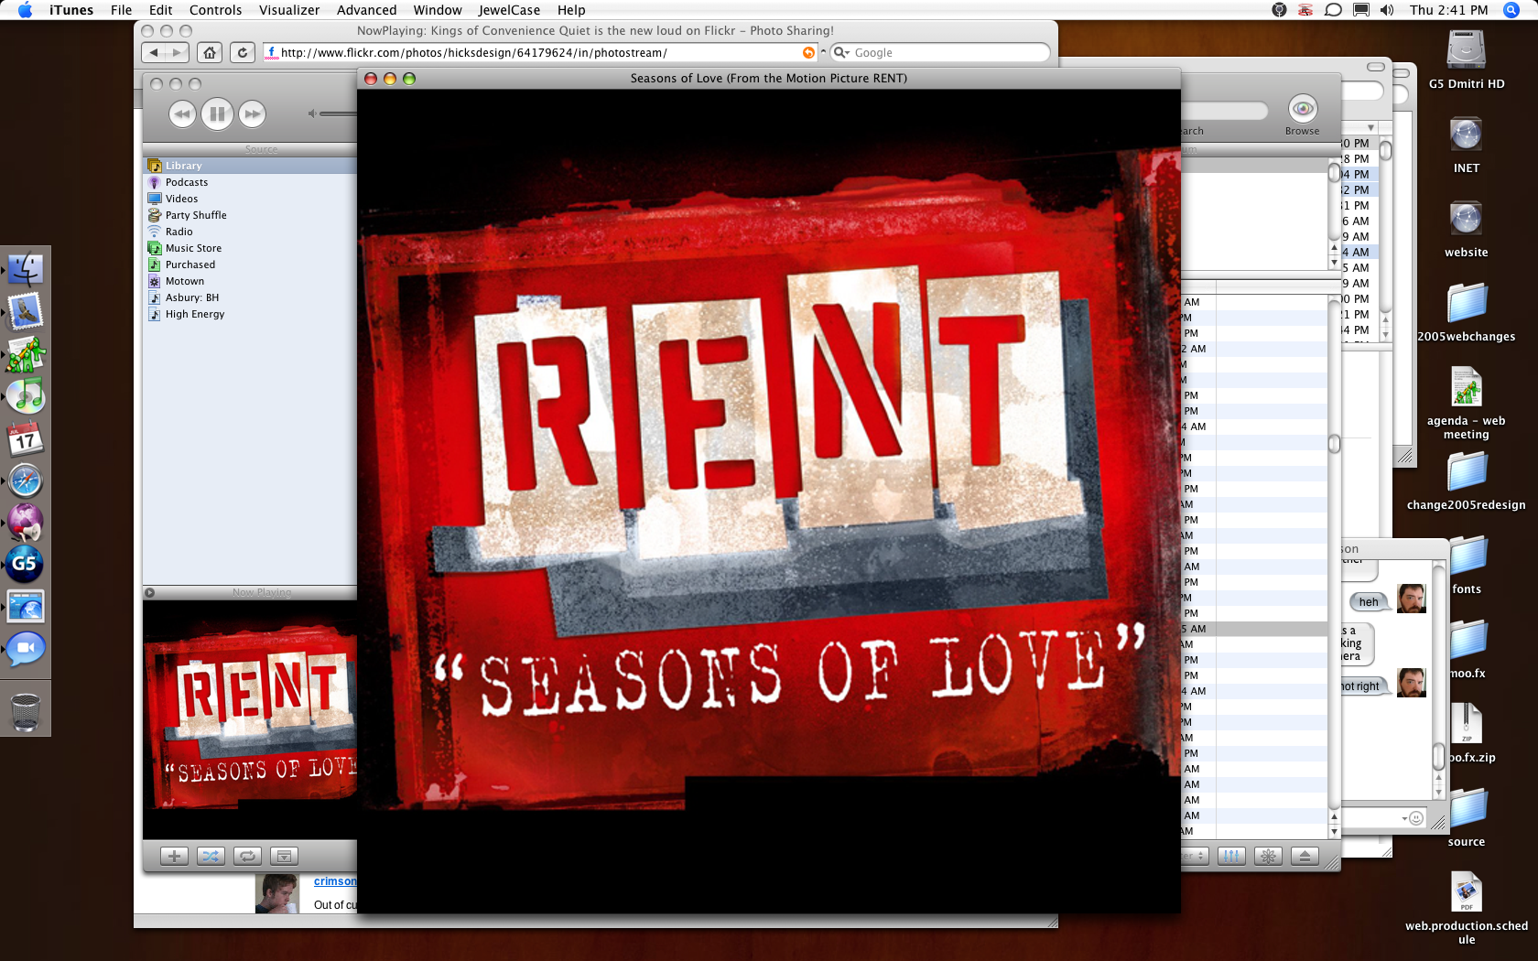Viewport: 1538px width, 961px height.
Task: Open iTunes from the Dock
Action: tap(26, 396)
